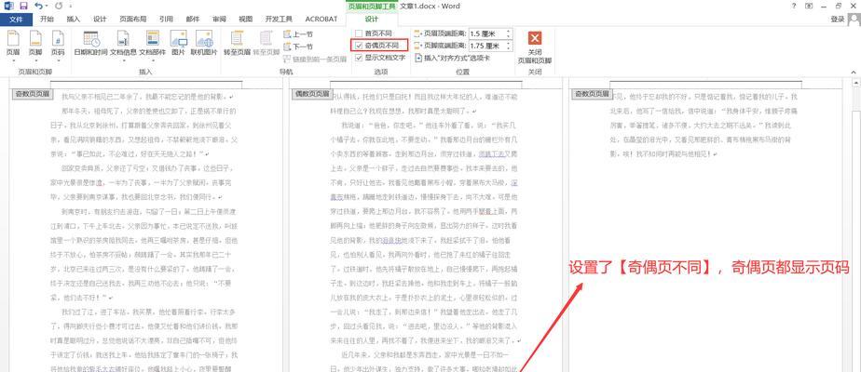
Task: Click the Undo arrow icon
Action: (x=38, y=6)
